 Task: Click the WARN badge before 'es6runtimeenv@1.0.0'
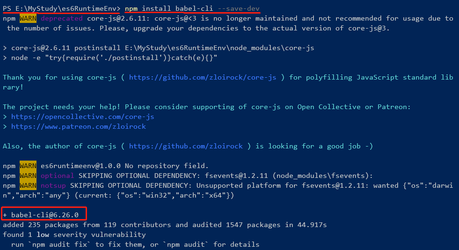click(28, 166)
